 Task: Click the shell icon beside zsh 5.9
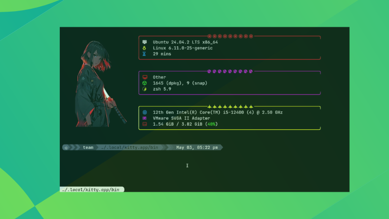click(144, 89)
